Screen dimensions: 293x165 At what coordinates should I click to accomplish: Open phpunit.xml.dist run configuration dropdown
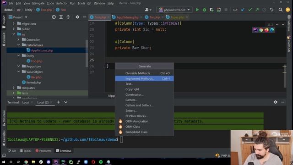coord(174,10)
